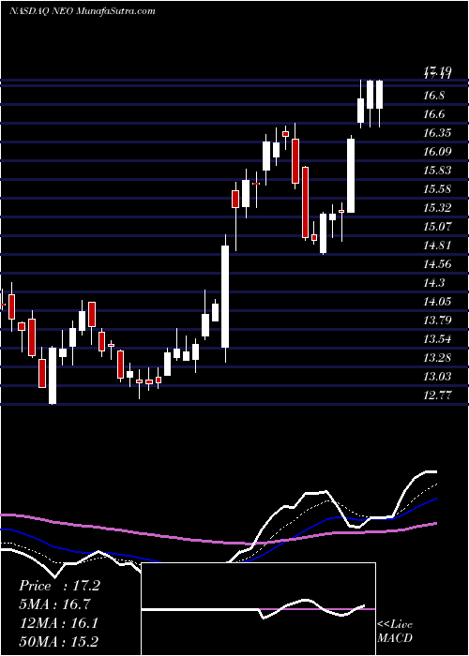469x656 pixels.
Task: Click the Price : 17.2 readout
Action: tap(59, 586)
